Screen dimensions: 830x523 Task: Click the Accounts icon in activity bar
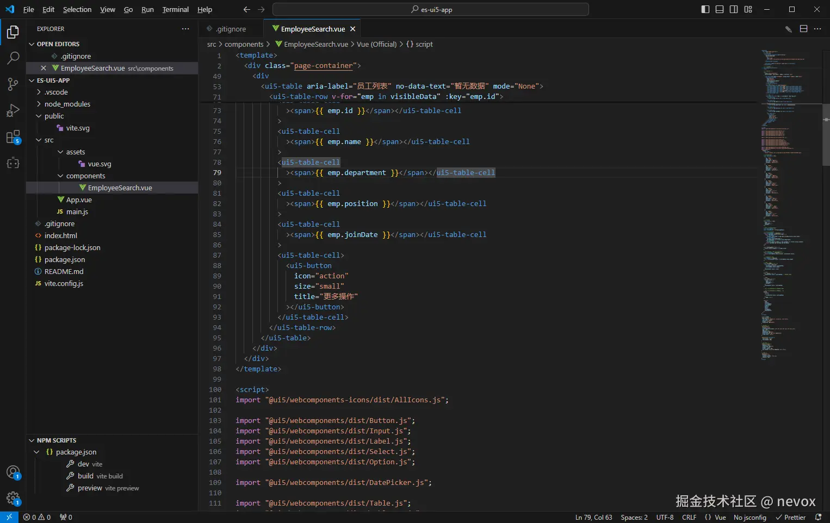coord(13,472)
